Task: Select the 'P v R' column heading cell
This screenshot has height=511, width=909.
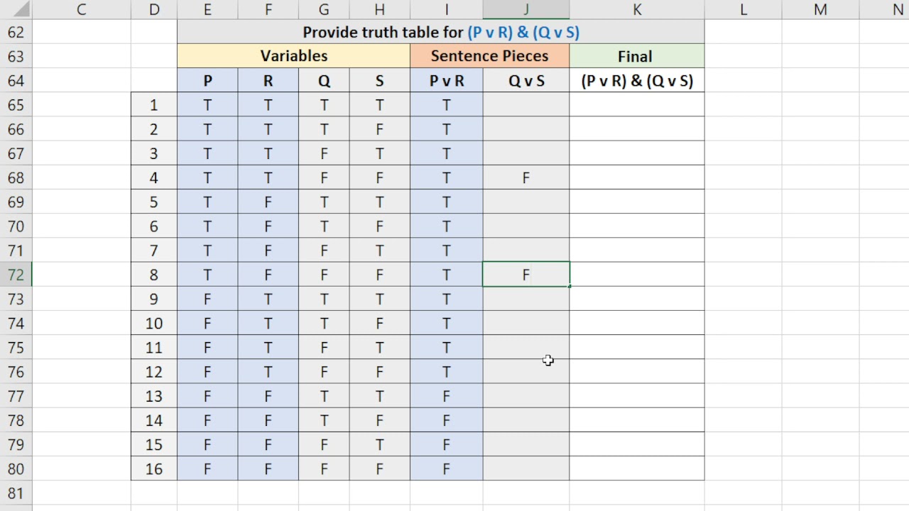Action: pyautogui.click(x=446, y=81)
